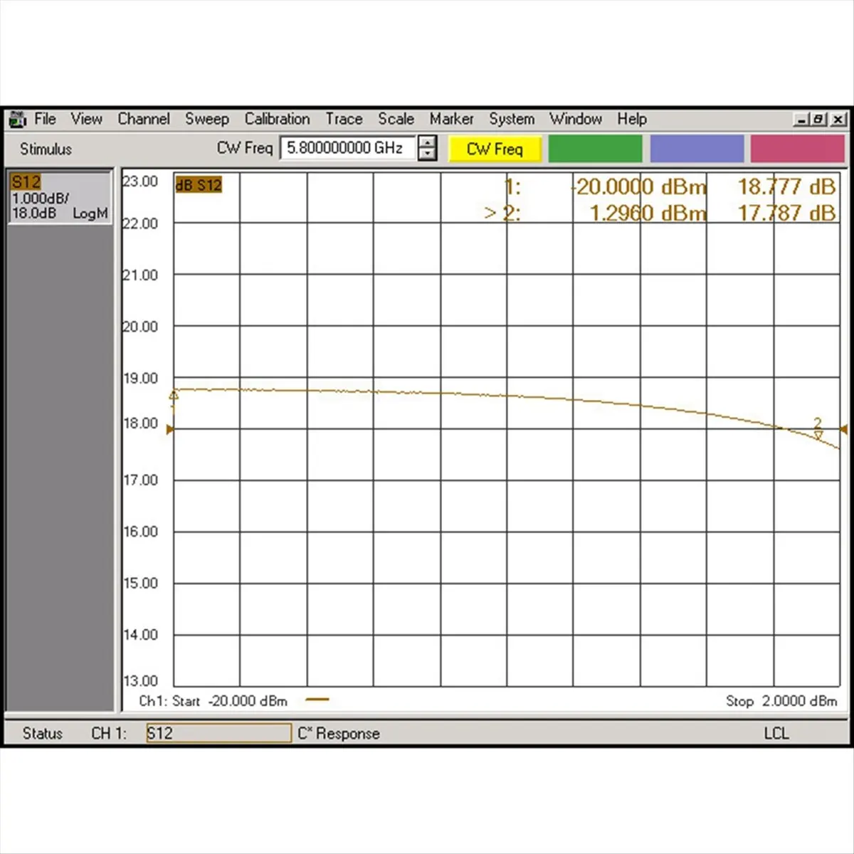Click the trace color legend below the graph

pos(318,700)
